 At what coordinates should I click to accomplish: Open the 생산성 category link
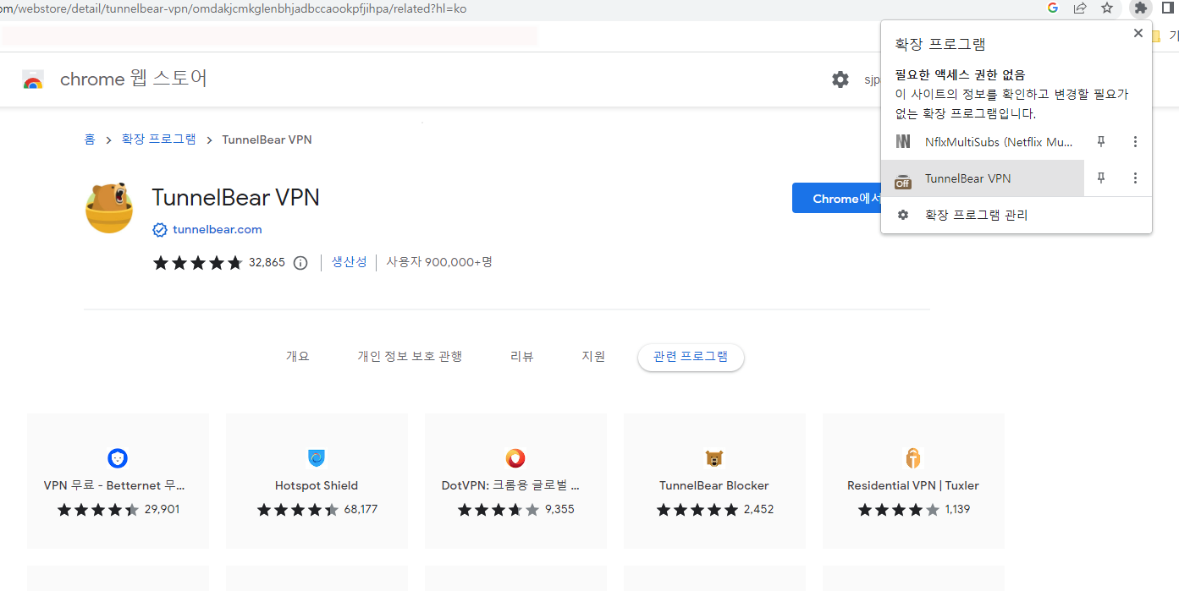click(x=350, y=262)
